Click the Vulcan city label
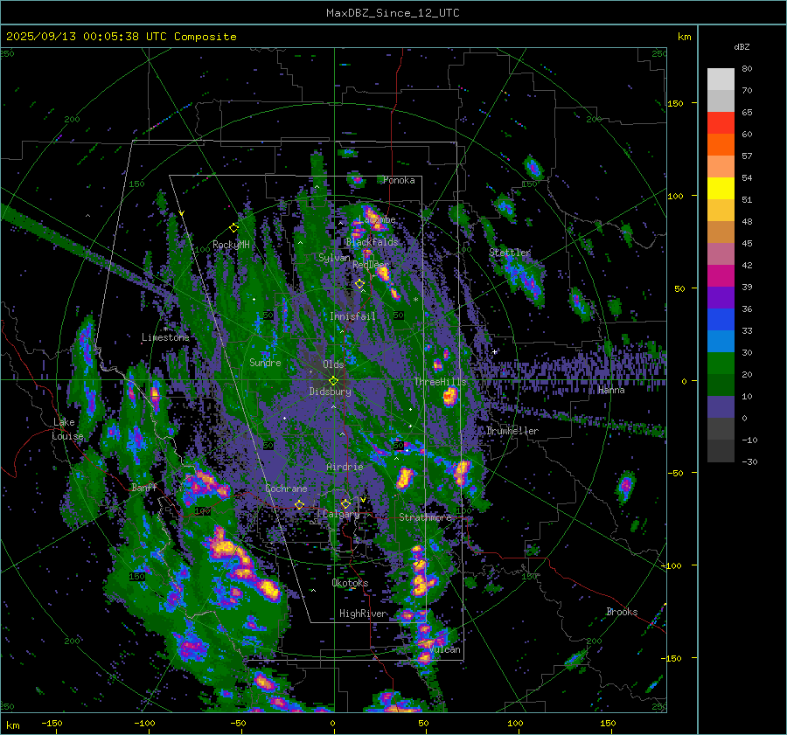Image resolution: width=787 pixels, height=735 pixels. pyautogui.click(x=445, y=649)
